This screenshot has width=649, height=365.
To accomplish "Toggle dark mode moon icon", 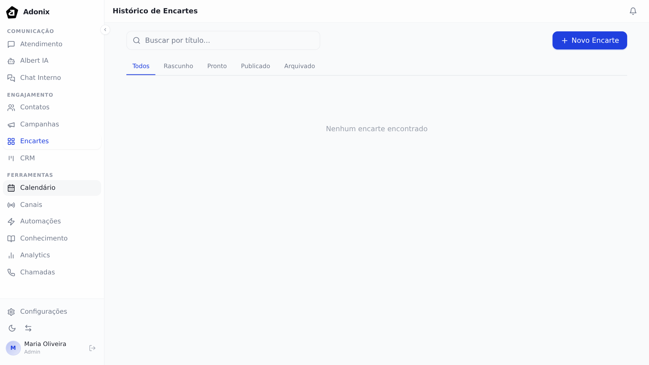I will (12, 328).
